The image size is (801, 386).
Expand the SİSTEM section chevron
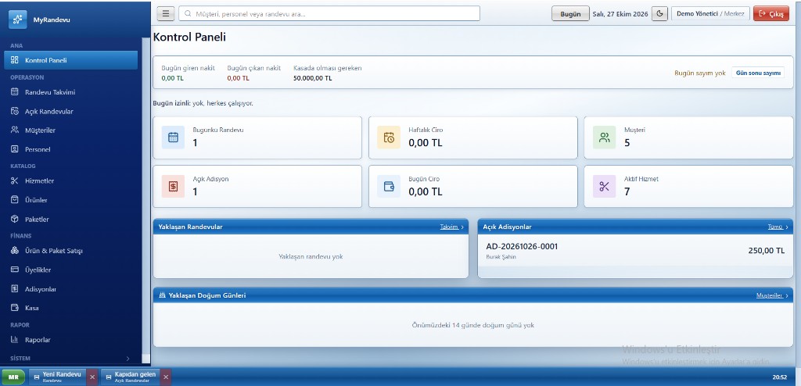[x=128, y=359]
